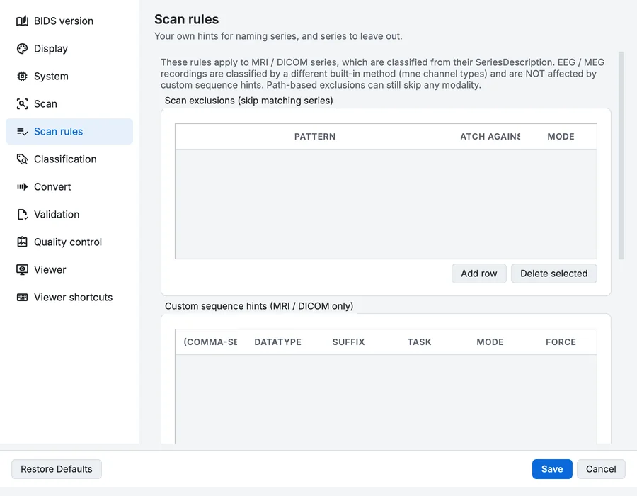Click the vertical scrollbar of the rules panel
The width and height of the screenshot is (637, 496).
click(x=621, y=155)
